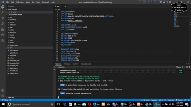
Task: Open the Extensions view
Action: 3,29
